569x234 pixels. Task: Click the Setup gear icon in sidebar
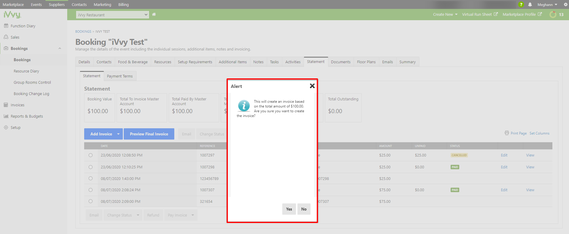6,127
